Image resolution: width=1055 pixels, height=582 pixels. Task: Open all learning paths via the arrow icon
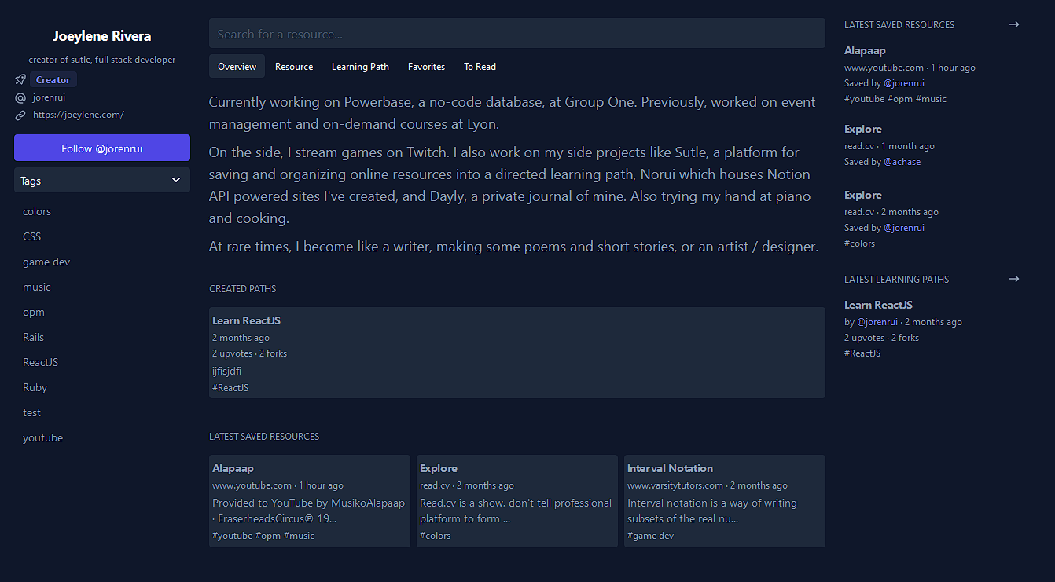tap(1014, 278)
